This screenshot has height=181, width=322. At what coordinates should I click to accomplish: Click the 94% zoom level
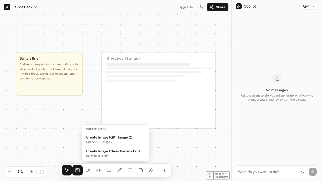tap(20, 172)
